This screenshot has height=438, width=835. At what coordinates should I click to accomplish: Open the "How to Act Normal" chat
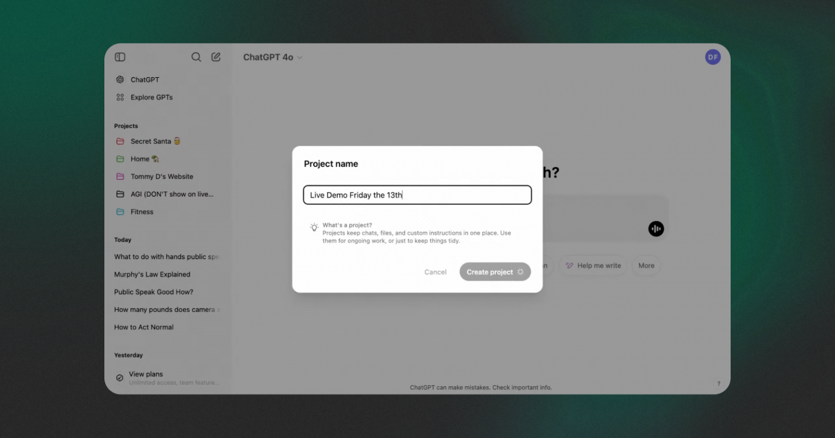(144, 327)
